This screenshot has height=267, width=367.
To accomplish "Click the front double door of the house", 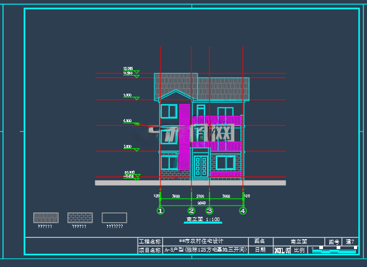I will [201, 166].
